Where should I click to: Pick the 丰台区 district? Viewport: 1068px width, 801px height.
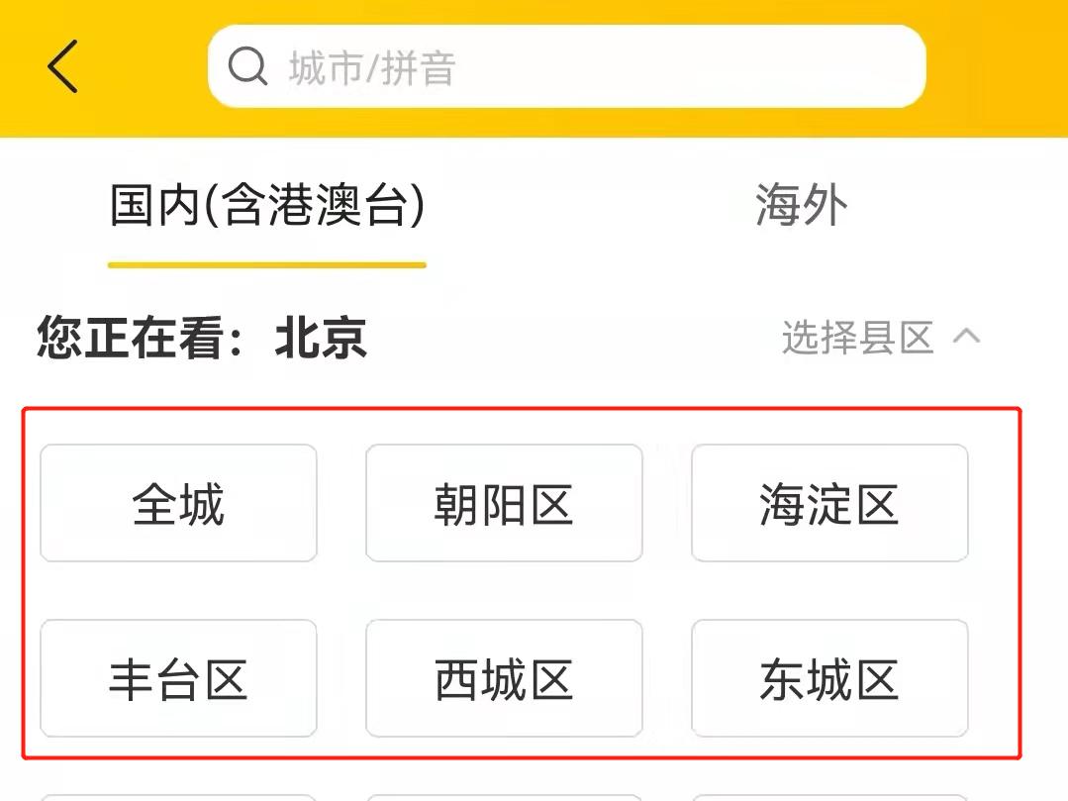(x=178, y=678)
